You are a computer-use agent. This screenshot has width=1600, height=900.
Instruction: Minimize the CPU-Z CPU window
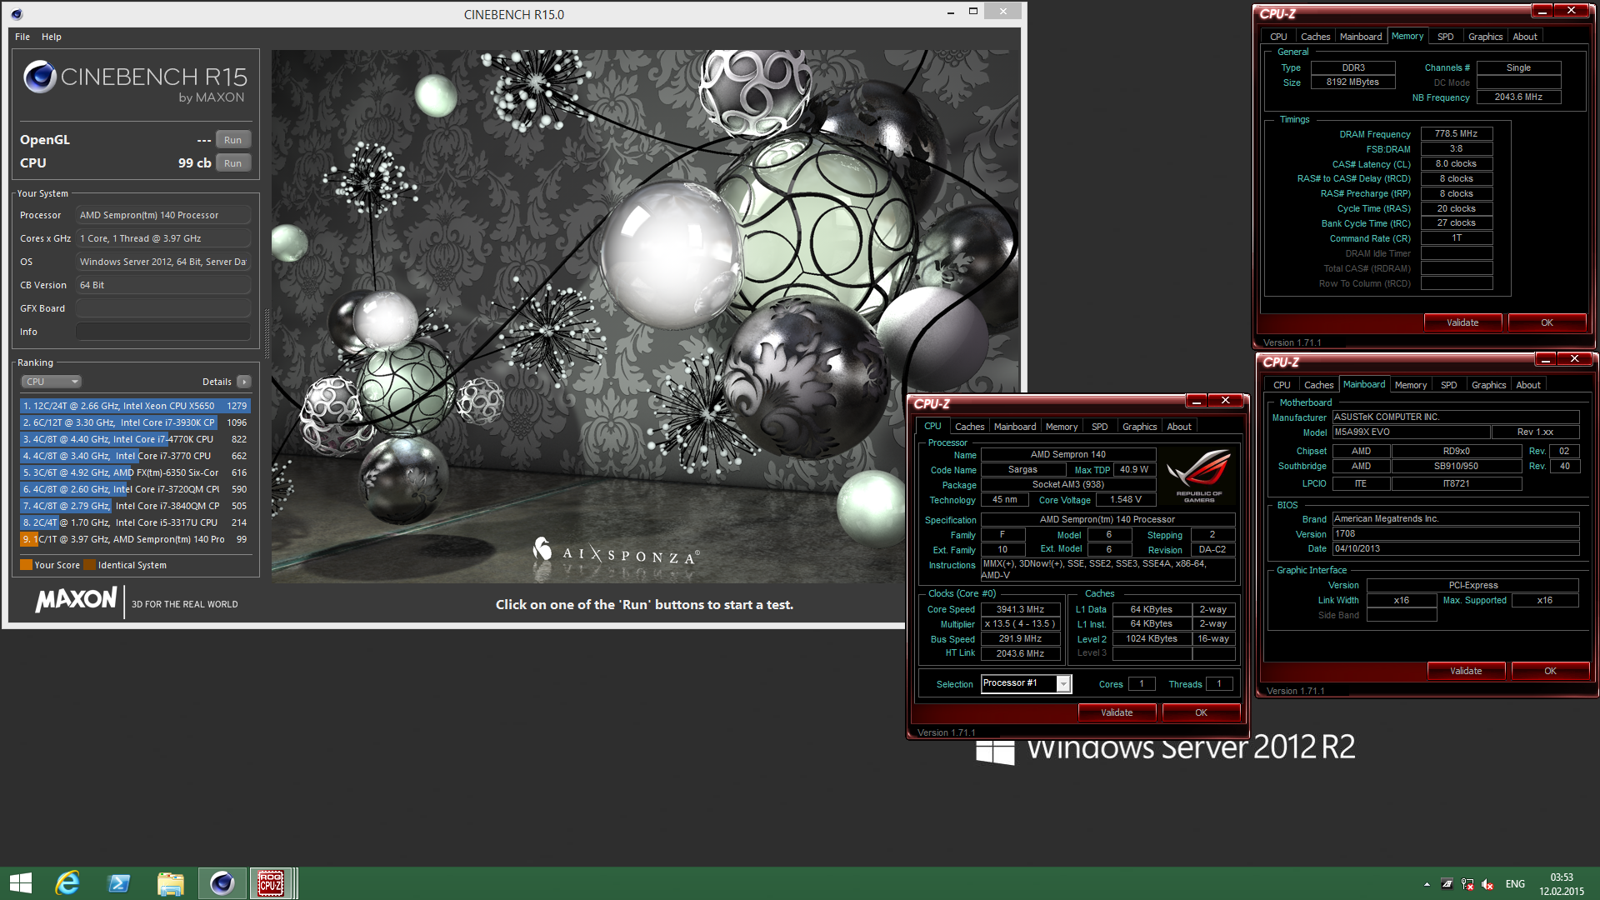[1196, 401]
